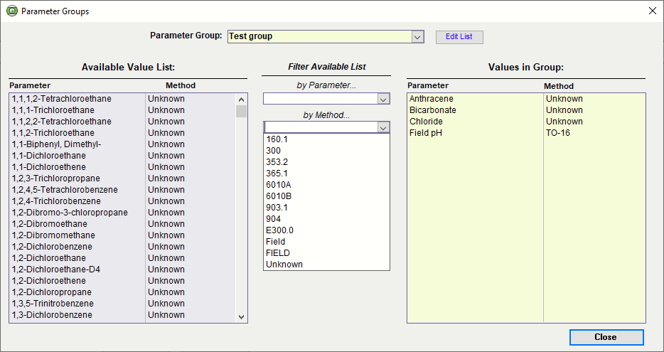
Task: Select 1,2-Dibromo-3-chloropropane parameter
Action: point(122,213)
